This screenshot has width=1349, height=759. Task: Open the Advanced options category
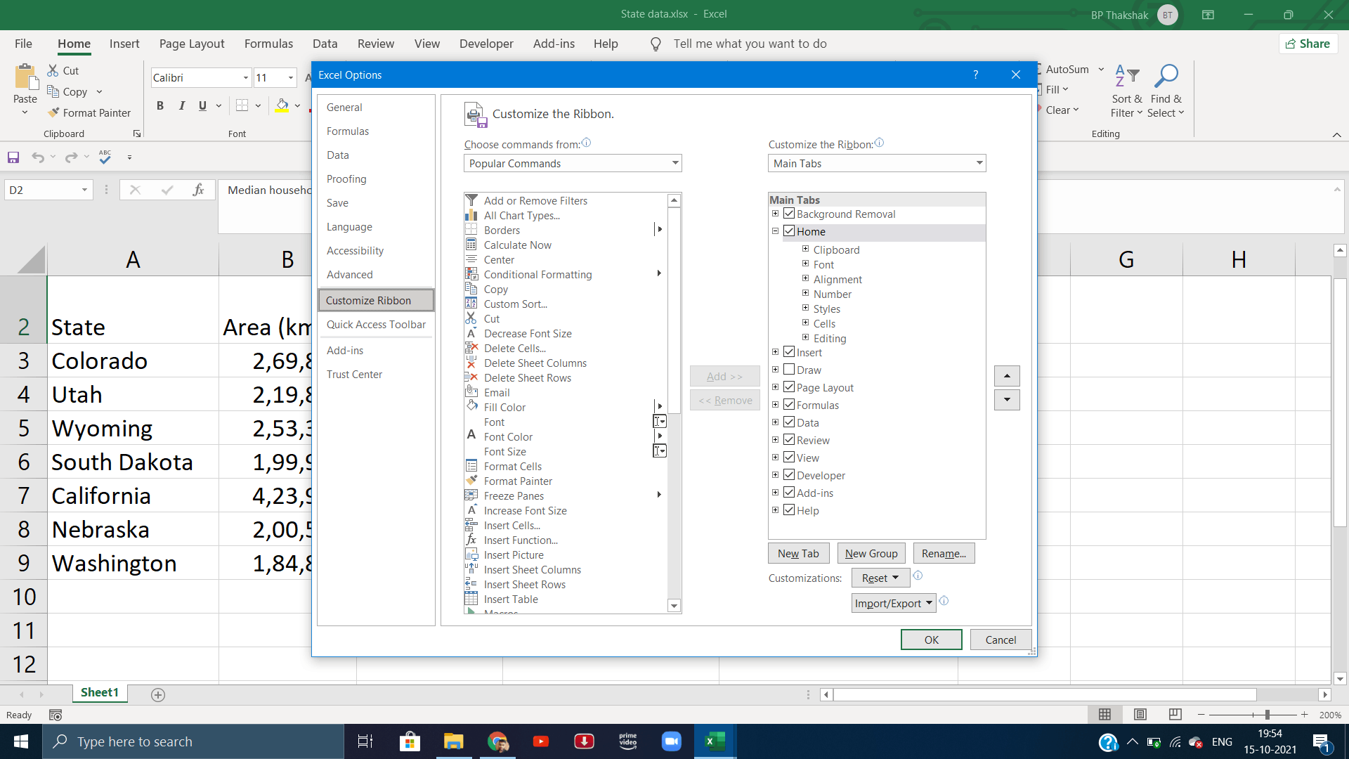[349, 275]
